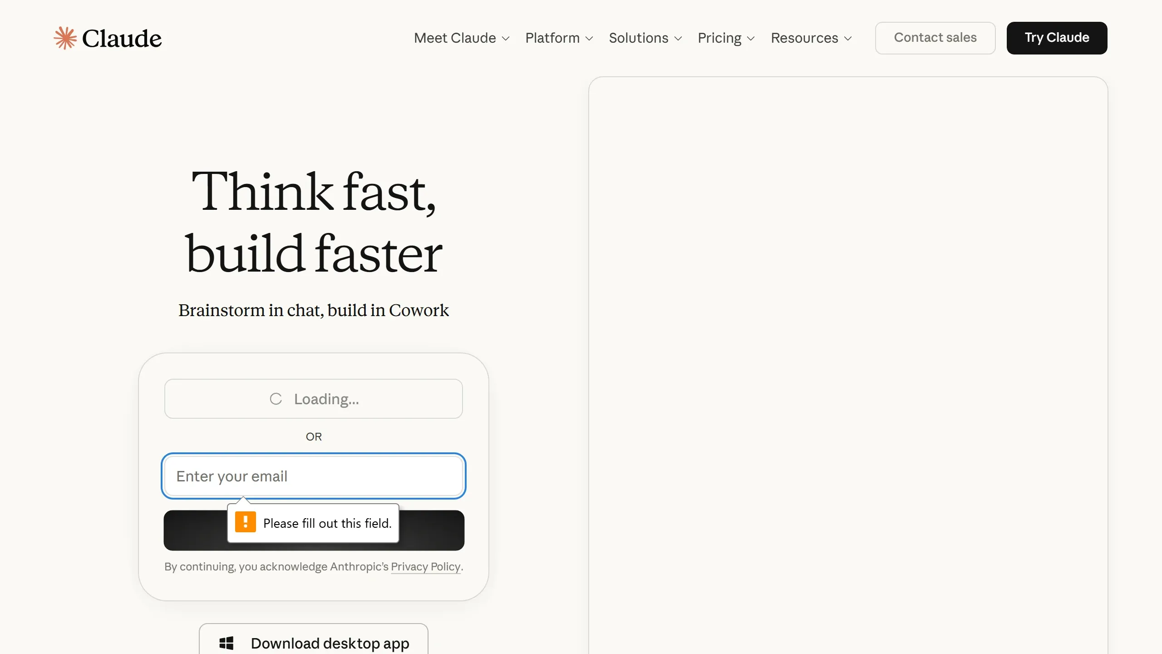1162x654 pixels.
Task: Click 'By continuing, you acknowledge Anthropic's' text
Action: click(276, 566)
